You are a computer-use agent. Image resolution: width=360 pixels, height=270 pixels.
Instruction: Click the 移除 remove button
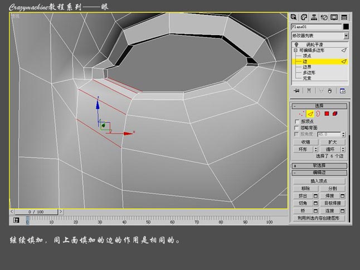pos(306,189)
